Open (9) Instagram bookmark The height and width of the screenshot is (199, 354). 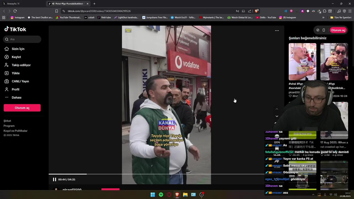(x=287, y=17)
